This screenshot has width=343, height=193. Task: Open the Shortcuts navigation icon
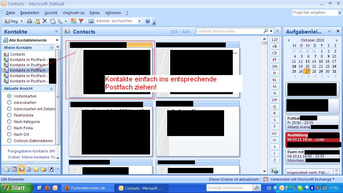pyautogui.click(x=51, y=169)
